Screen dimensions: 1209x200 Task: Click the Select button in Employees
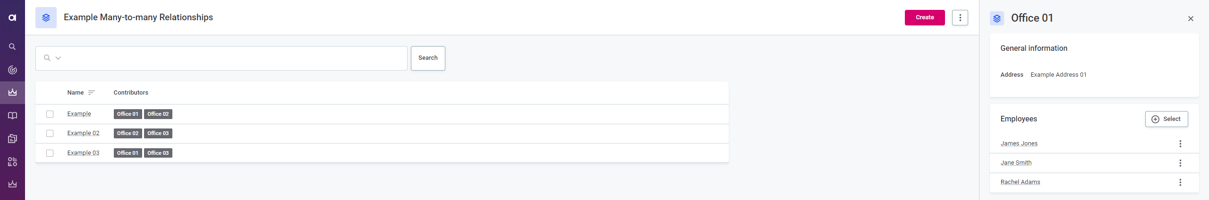click(x=1166, y=119)
